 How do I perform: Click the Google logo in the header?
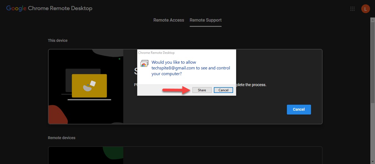tap(16, 8)
